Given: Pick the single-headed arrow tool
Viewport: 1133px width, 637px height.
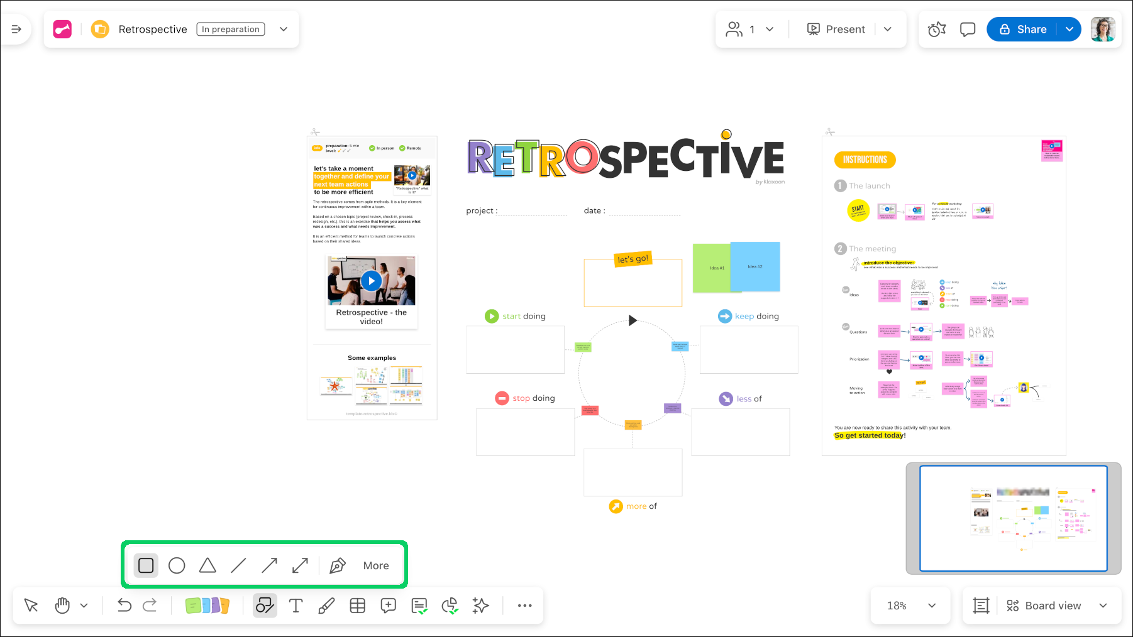Looking at the screenshot, I should click(x=269, y=565).
